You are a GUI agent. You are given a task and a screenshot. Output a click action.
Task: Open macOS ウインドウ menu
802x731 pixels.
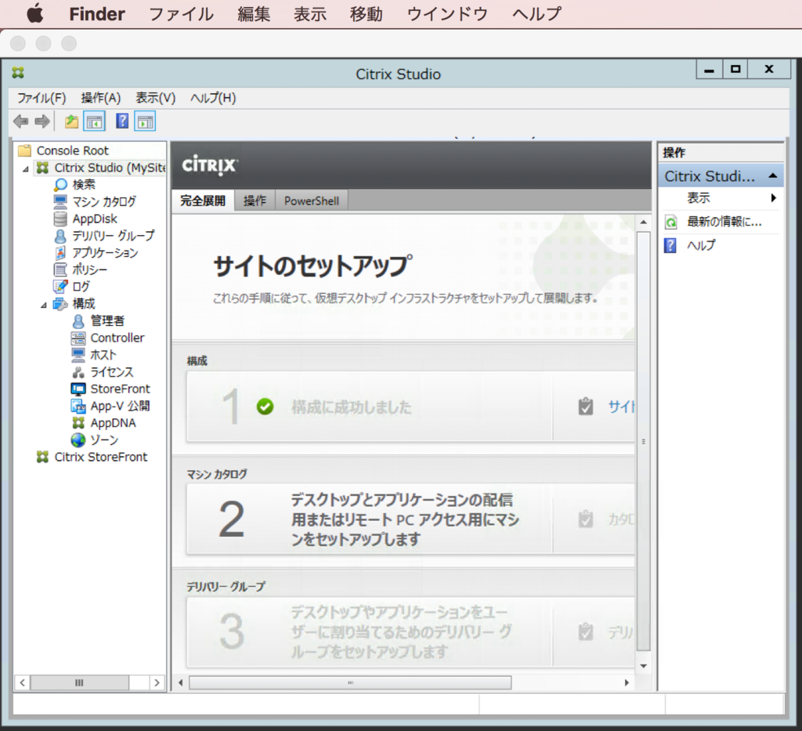[447, 14]
